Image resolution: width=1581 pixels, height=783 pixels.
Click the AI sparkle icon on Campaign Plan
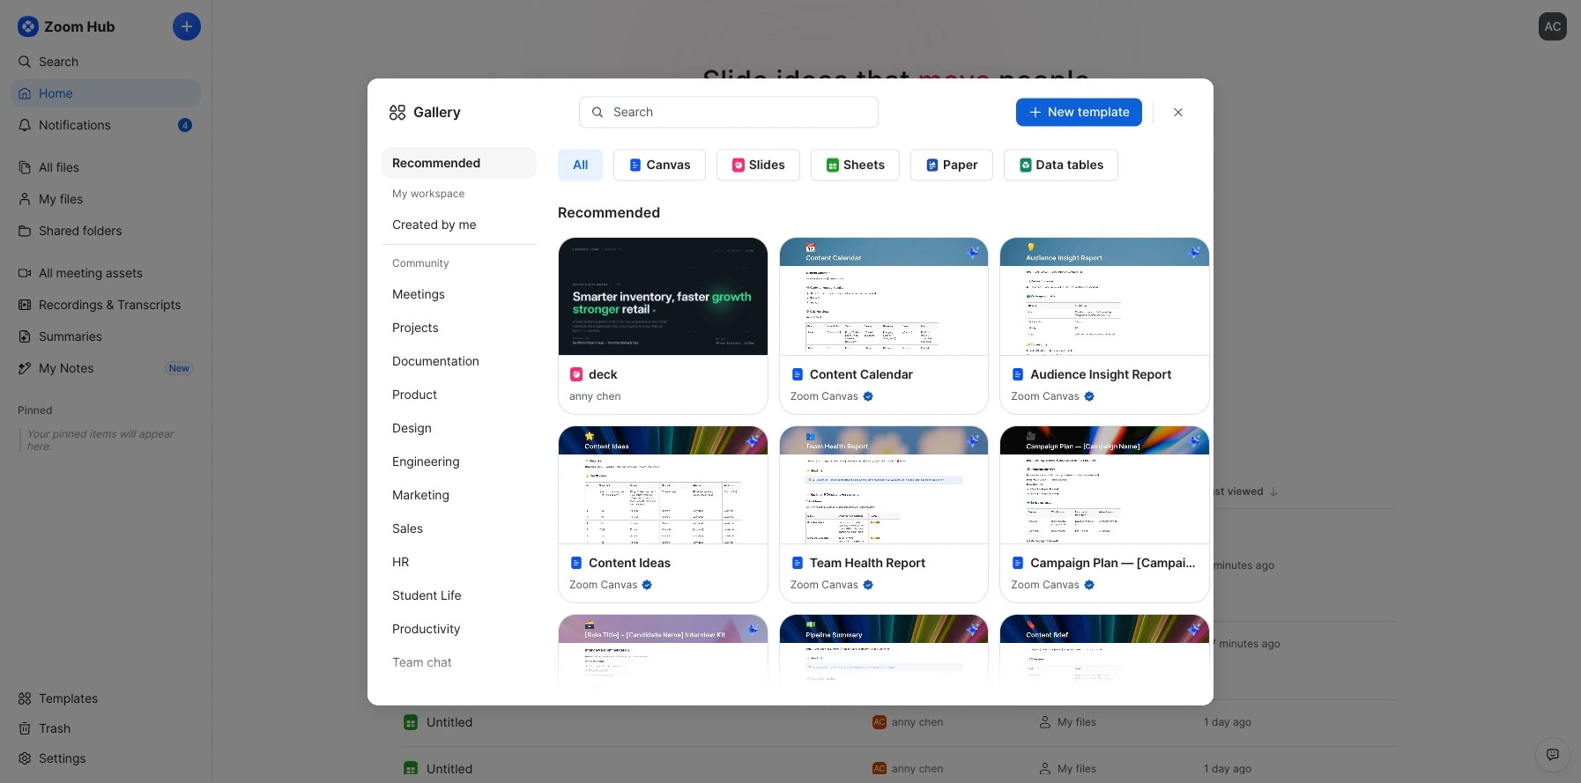pos(1194,440)
